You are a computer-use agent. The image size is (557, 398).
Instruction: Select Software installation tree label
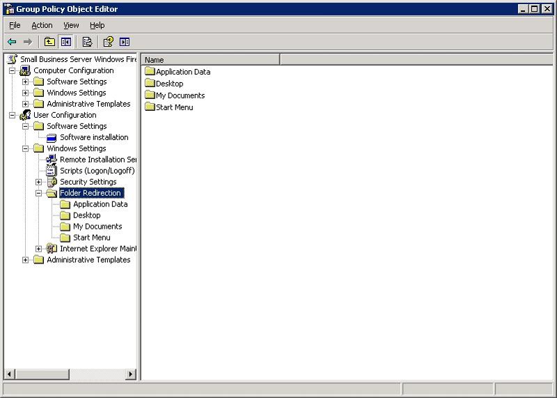(94, 137)
